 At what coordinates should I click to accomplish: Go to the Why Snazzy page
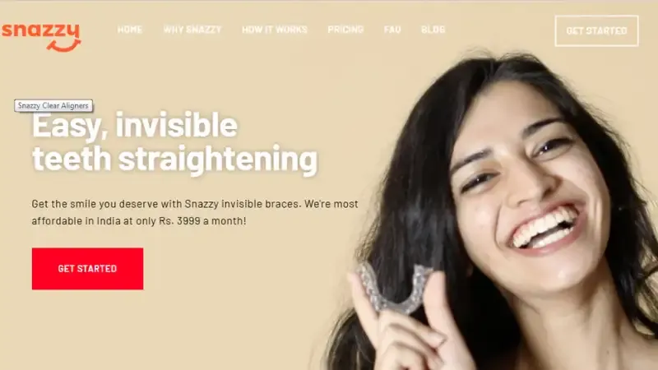click(x=192, y=30)
